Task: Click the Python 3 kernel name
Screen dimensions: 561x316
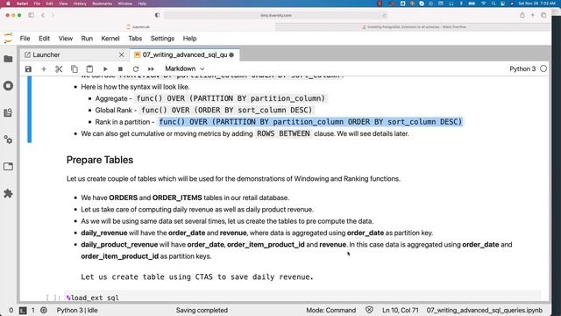Action: coord(522,68)
